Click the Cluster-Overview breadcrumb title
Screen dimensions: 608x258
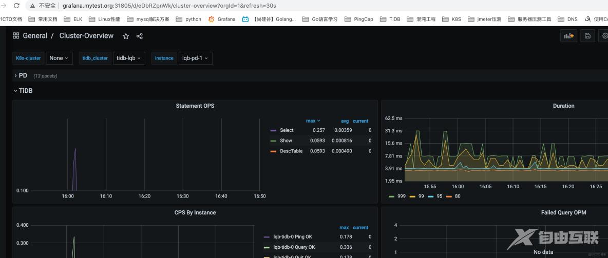(86, 35)
